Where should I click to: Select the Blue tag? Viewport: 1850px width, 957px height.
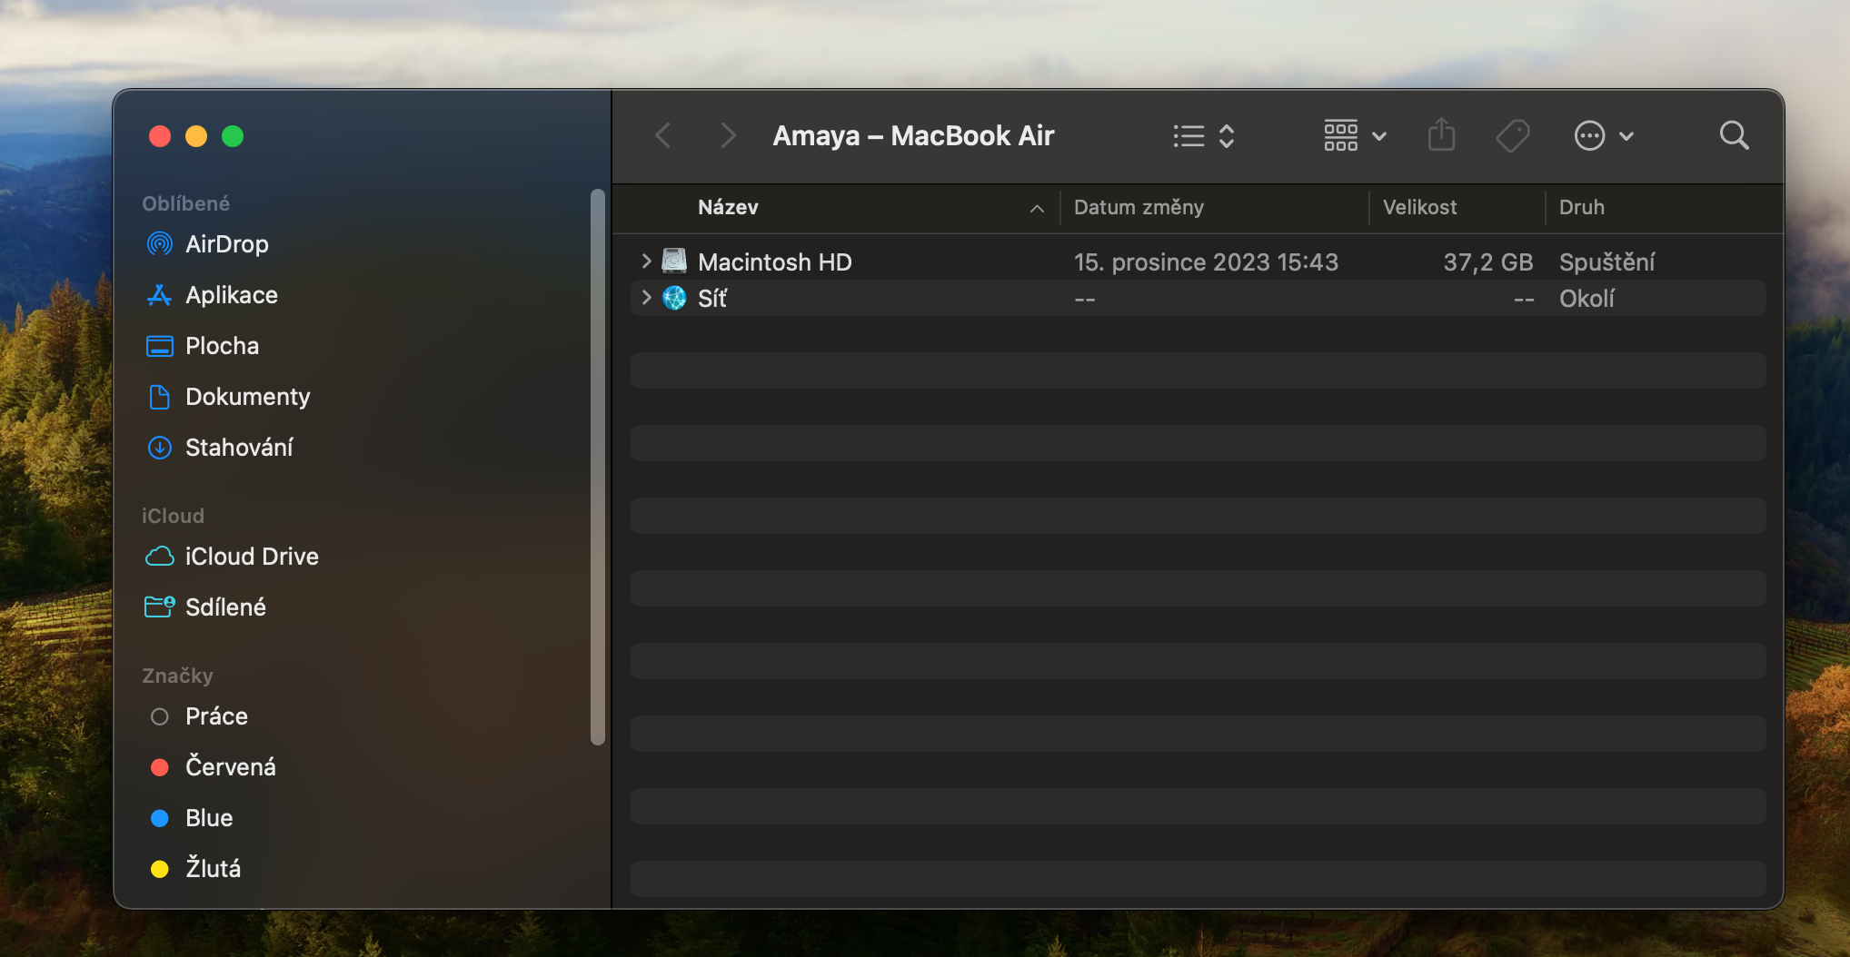pyautogui.click(x=191, y=818)
